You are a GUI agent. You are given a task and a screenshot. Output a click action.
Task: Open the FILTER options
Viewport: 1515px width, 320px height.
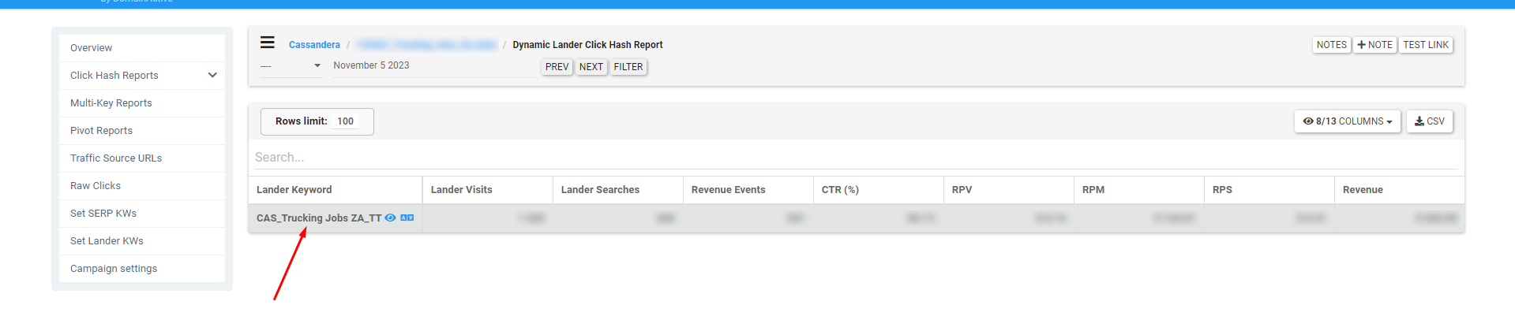pos(628,67)
